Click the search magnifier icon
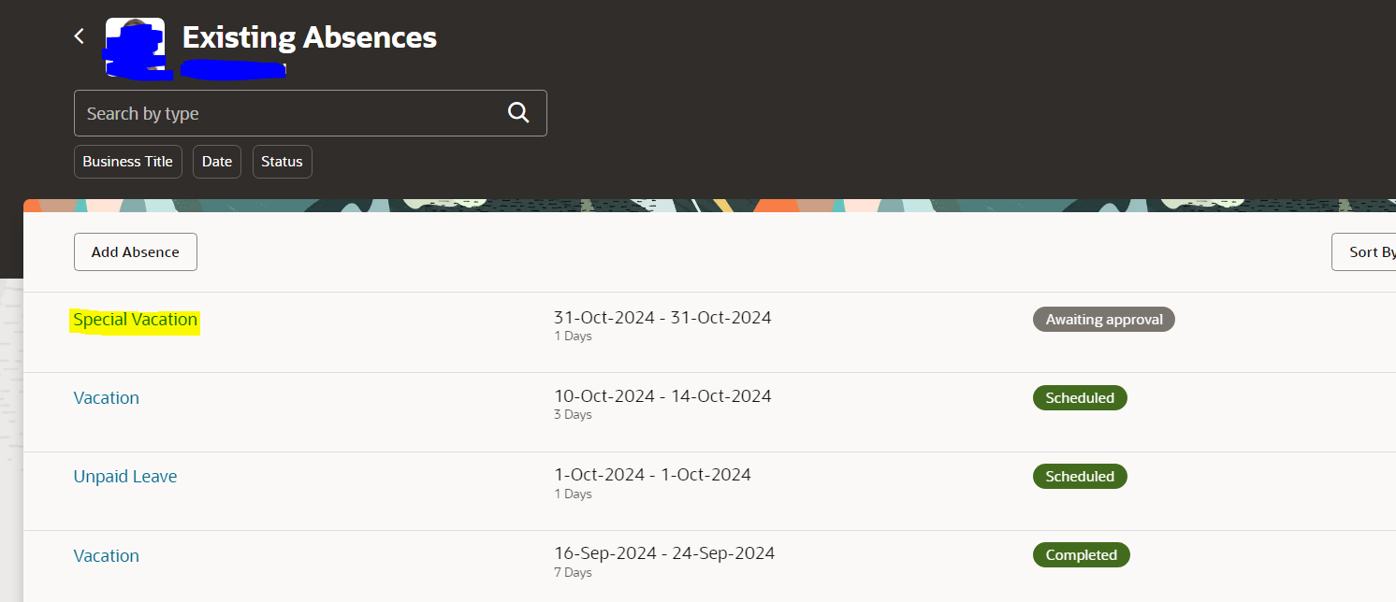1396x602 pixels. 517,111
